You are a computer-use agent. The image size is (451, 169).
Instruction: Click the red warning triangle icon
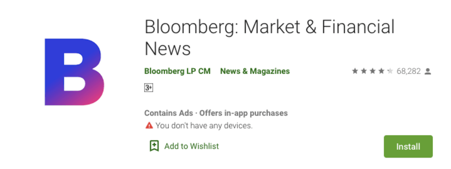coord(149,125)
